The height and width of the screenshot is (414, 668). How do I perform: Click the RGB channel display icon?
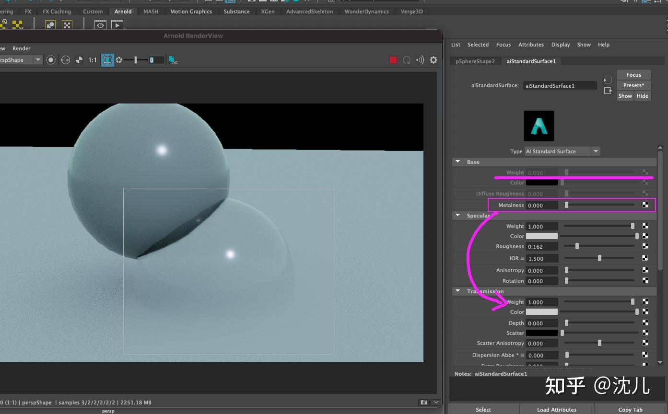(x=66, y=60)
